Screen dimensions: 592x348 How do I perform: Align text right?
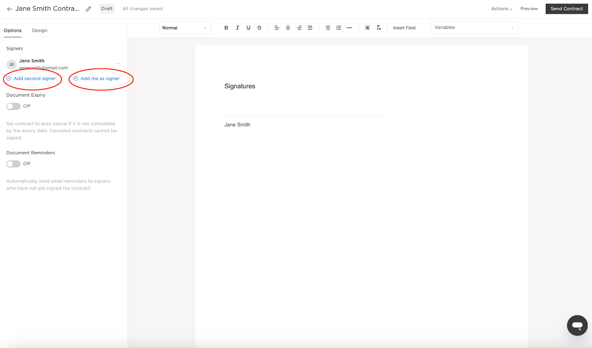[299, 28]
